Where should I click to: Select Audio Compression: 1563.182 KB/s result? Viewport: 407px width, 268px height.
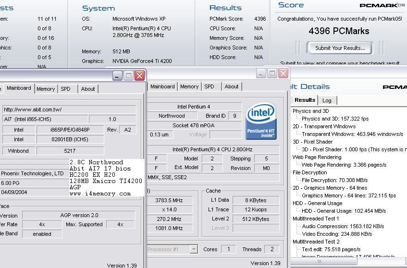point(343,226)
